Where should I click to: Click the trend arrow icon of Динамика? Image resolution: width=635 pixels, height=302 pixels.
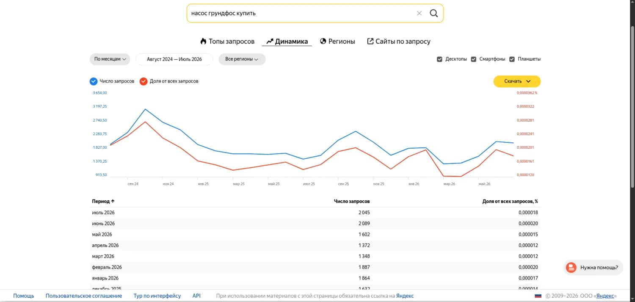click(x=270, y=41)
